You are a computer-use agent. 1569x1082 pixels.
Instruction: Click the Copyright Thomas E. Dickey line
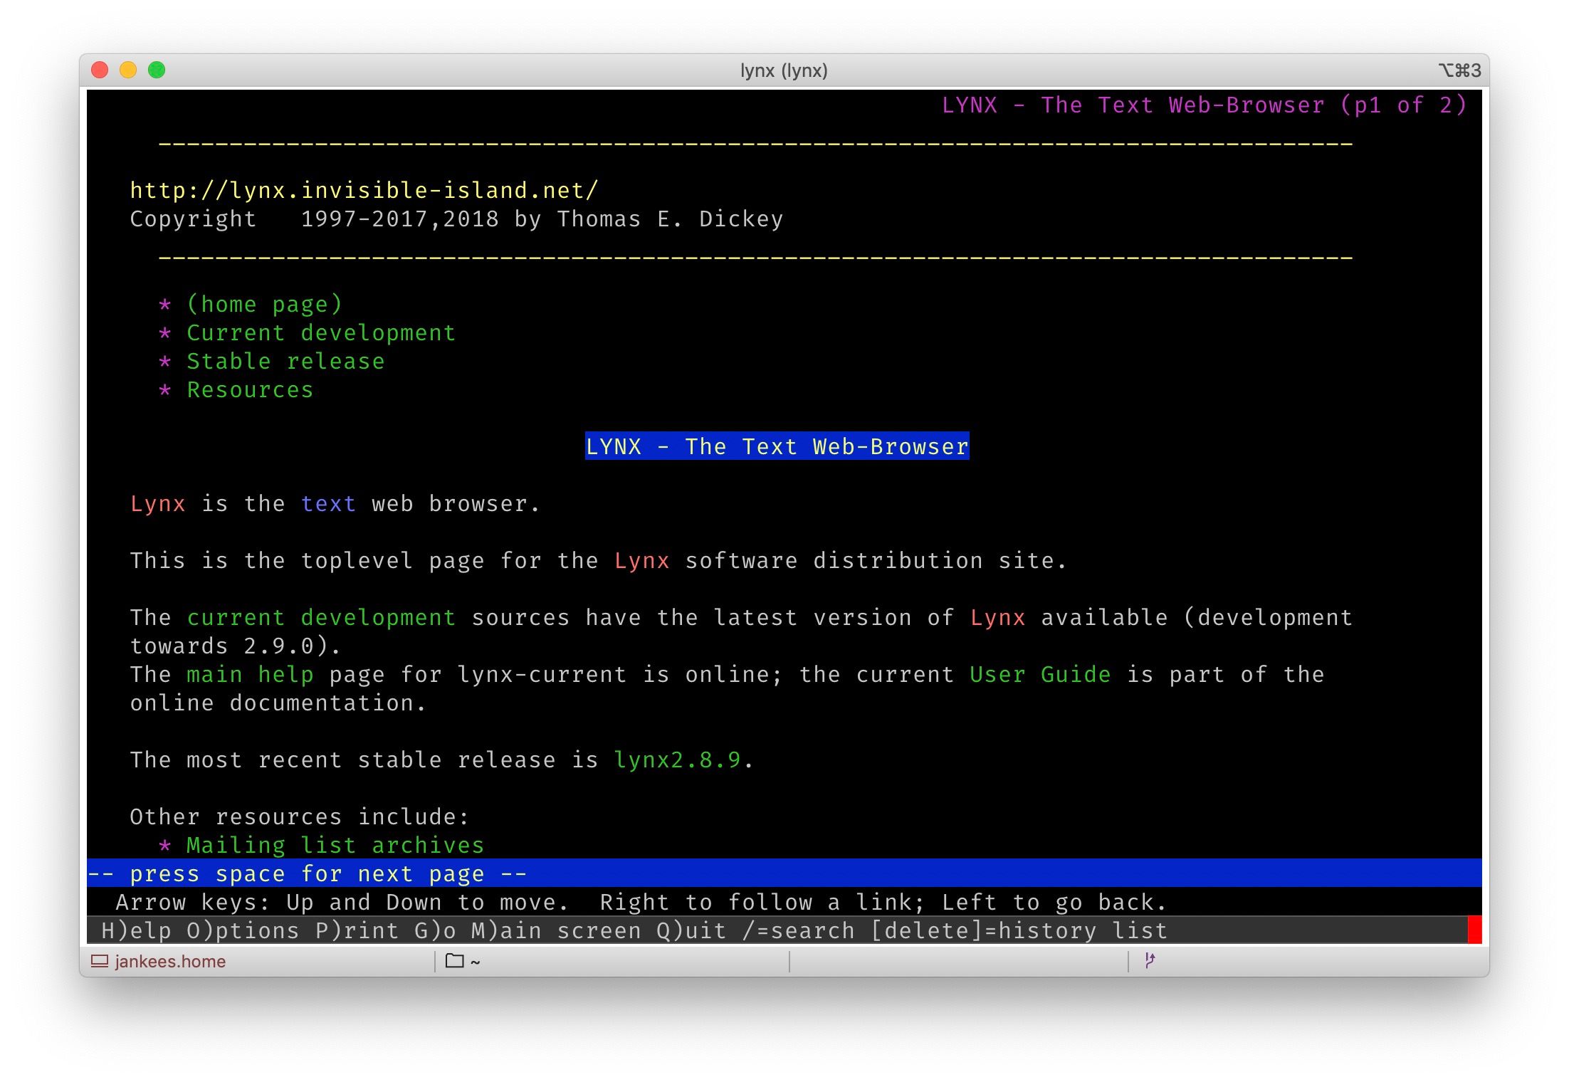[x=456, y=219]
